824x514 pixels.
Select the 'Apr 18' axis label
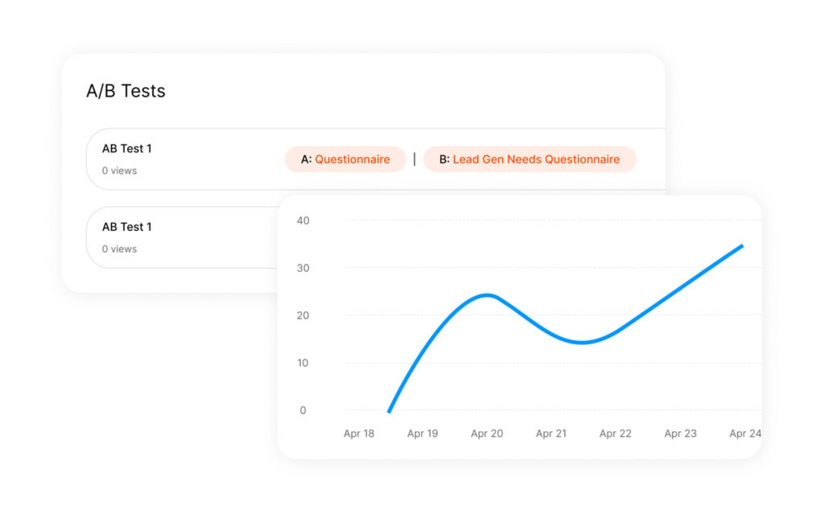(359, 433)
